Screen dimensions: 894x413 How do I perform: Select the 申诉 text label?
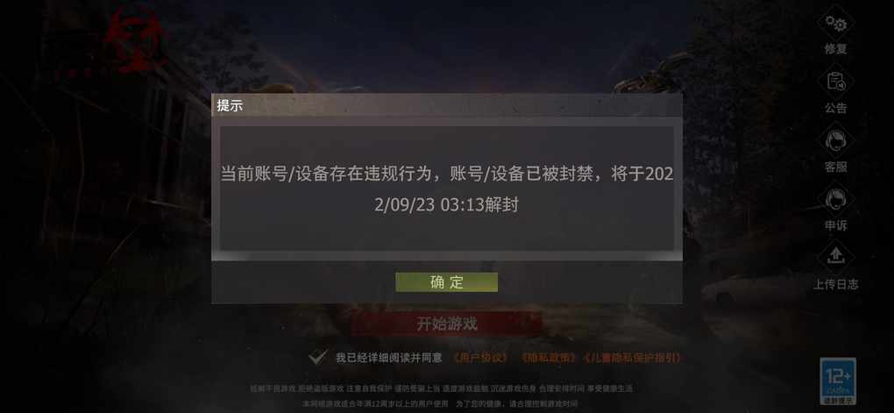tap(836, 225)
